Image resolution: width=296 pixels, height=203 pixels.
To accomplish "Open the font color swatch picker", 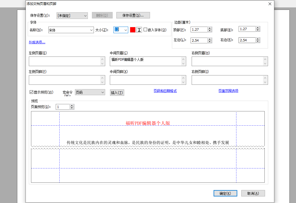I will coord(133,30).
